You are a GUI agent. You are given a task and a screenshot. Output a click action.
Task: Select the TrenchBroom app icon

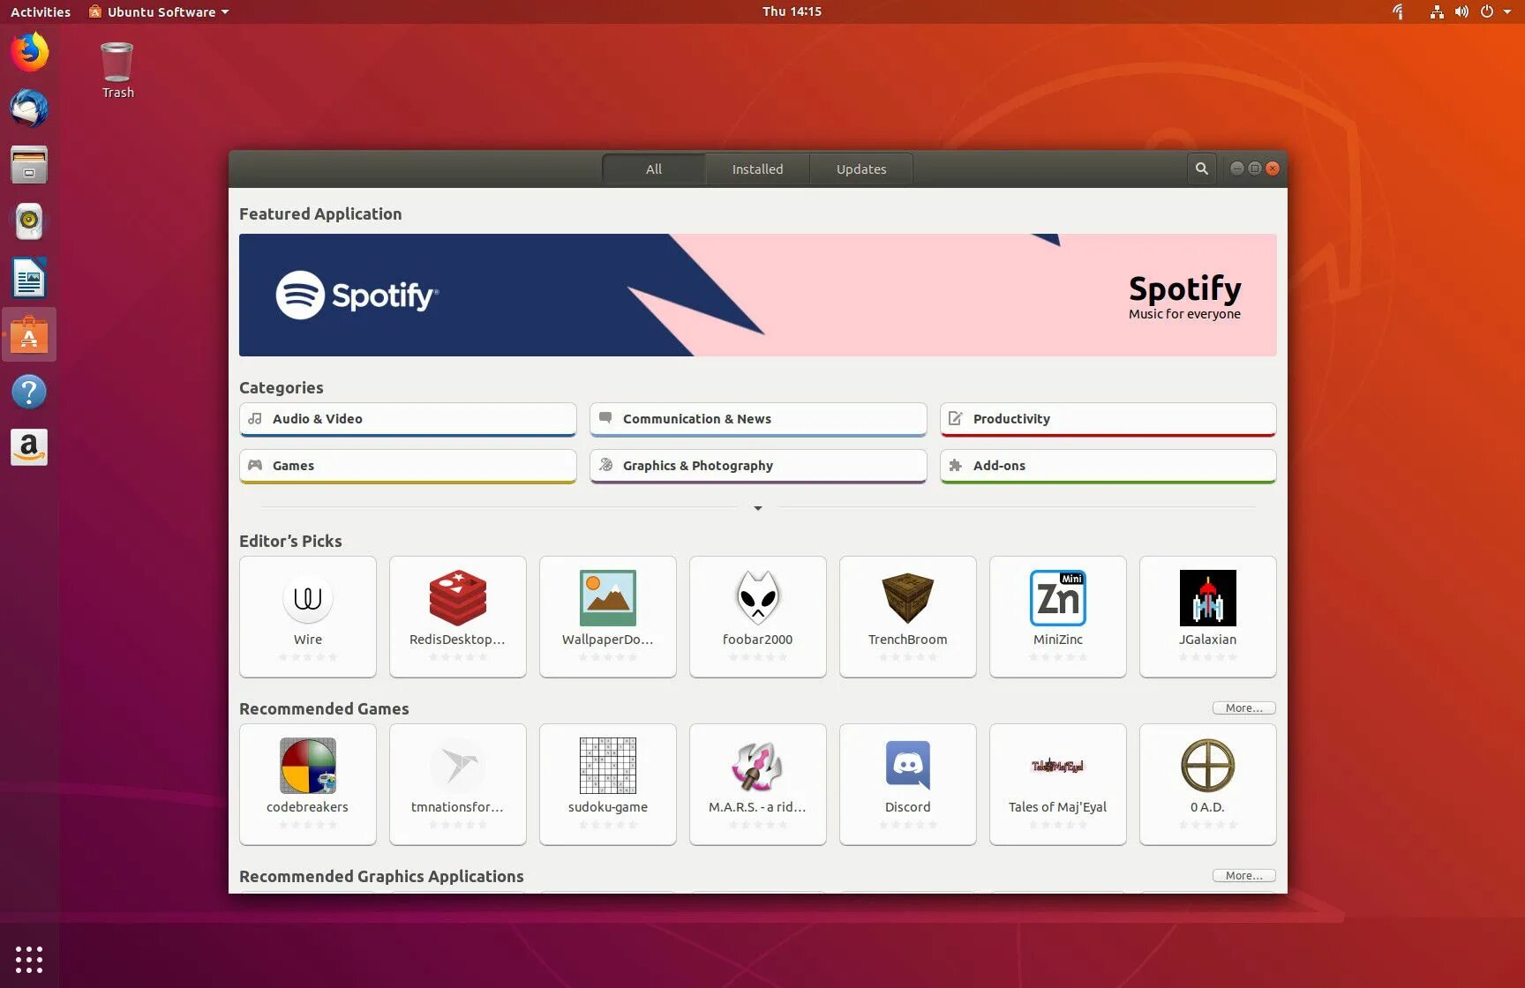click(907, 597)
